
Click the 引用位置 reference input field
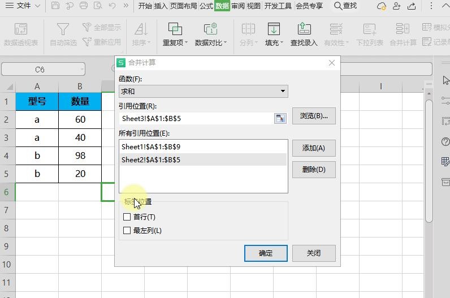click(x=196, y=118)
